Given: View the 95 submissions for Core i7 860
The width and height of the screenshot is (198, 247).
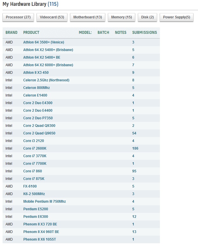Looking at the screenshot, I should pyautogui.click(x=134, y=171).
